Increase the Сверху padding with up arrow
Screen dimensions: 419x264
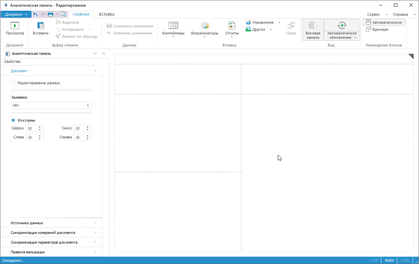point(40,127)
